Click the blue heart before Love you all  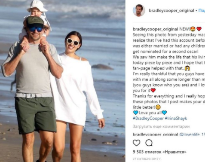click(135, 113)
